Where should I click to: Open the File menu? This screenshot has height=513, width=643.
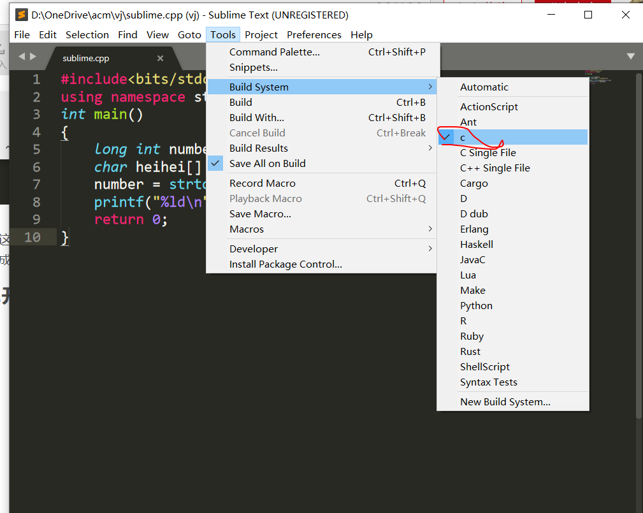tap(22, 35)
